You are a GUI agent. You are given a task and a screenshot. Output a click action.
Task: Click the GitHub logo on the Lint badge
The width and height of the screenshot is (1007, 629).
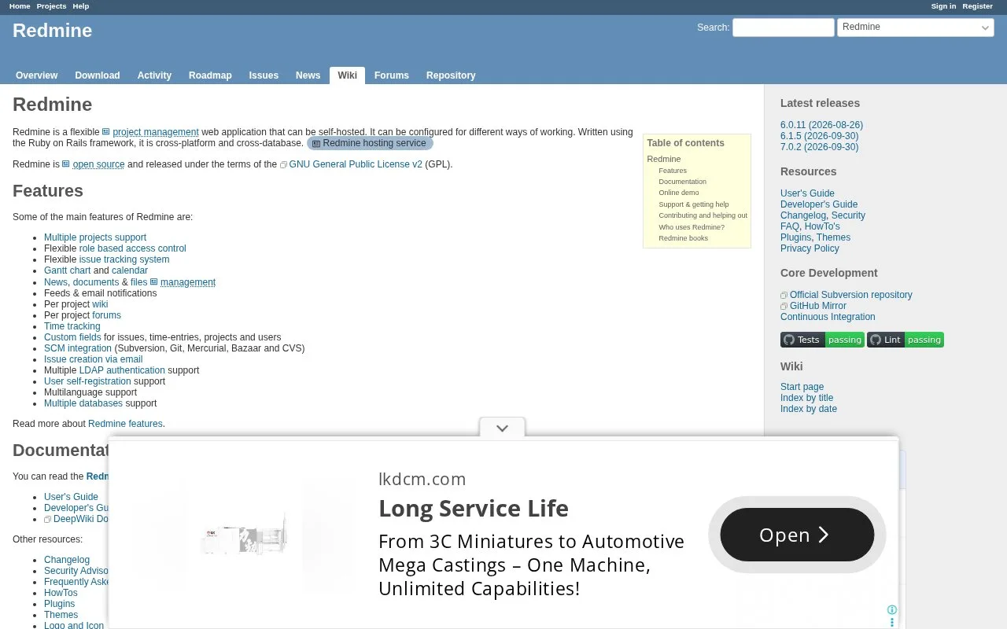point(876,340)
